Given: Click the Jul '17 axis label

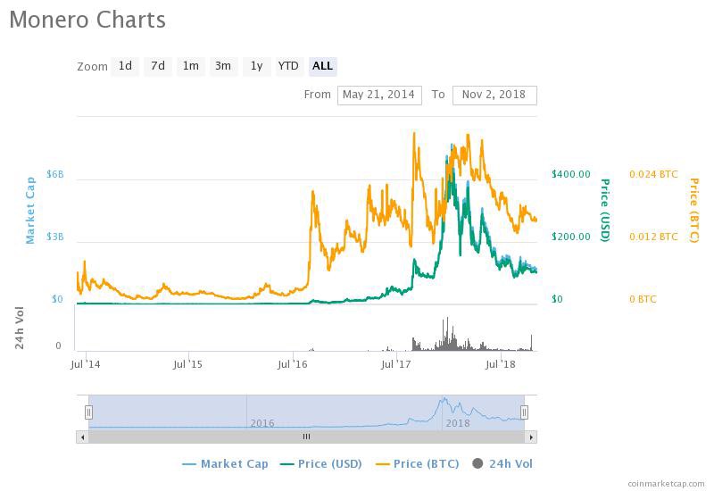Looking at the screenshot, I should pos(395,364).
